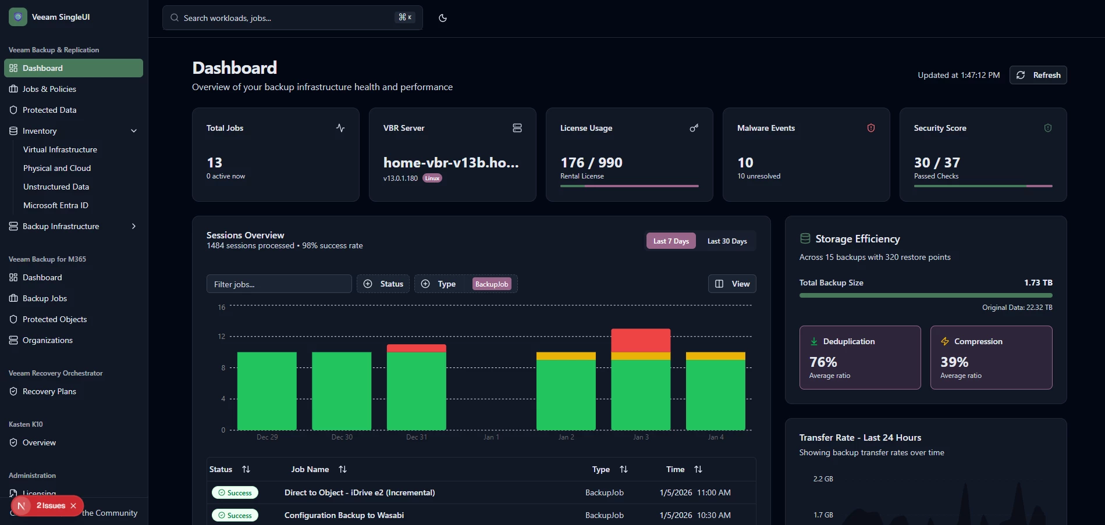Image resolution: width=1105 pixels, height=525 pixels.
Task: Click the Deduplication 76% ratio card
Action: (x=860, y=358)
